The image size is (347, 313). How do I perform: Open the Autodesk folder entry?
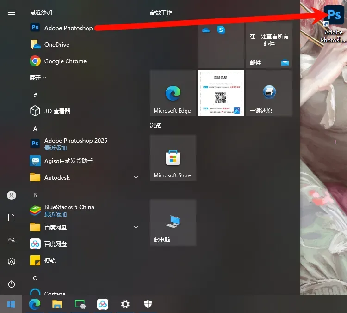tap(84, 177)
